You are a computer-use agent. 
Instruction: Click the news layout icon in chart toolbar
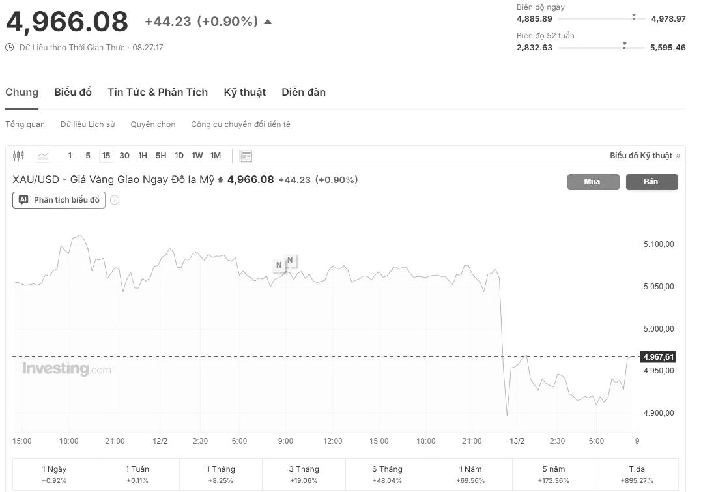pyautogui.click(x=246, y=156)
